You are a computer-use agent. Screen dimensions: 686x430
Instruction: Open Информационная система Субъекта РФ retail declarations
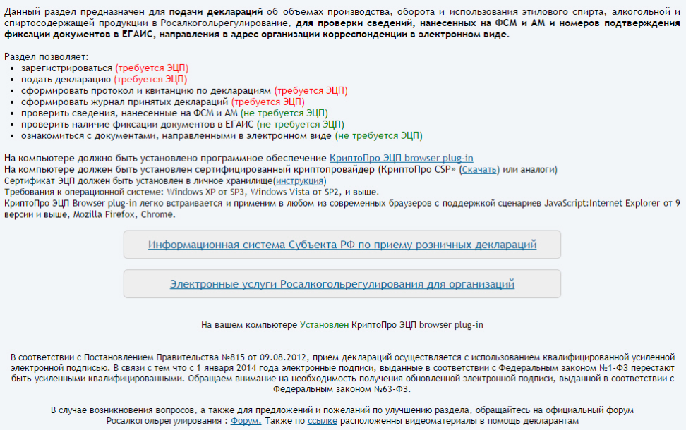[342, 245]
